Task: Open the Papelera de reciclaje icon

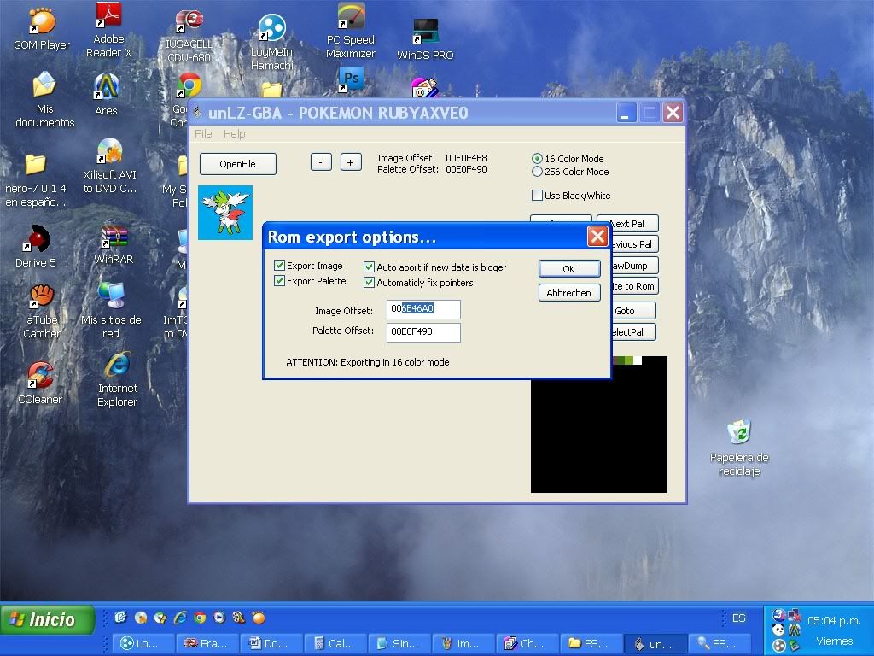Action: click(x=739, y=448)
